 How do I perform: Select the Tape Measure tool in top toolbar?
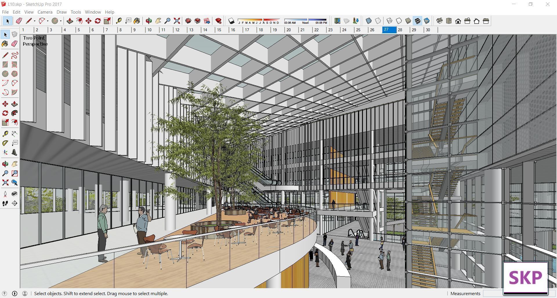tap(119, 21)
